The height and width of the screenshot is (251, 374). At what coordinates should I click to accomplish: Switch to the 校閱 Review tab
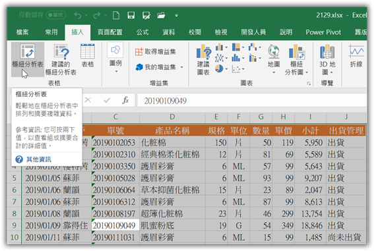(195, 32)
